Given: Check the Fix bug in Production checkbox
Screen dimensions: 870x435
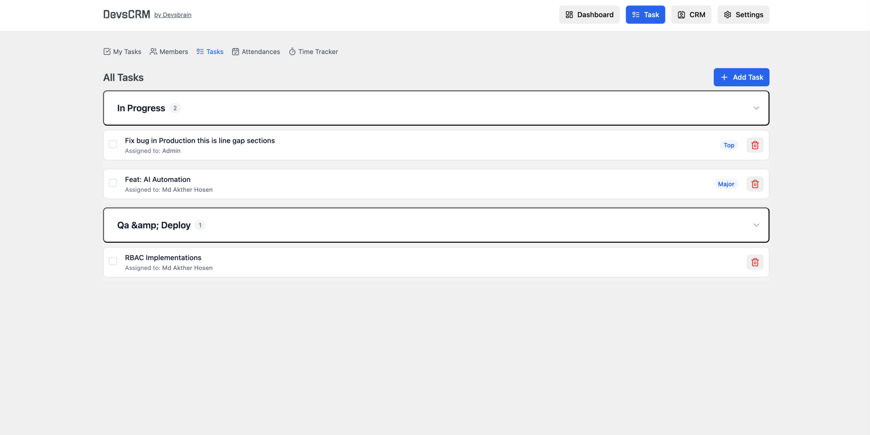Looking at the screenshot, I should [113, 144].
